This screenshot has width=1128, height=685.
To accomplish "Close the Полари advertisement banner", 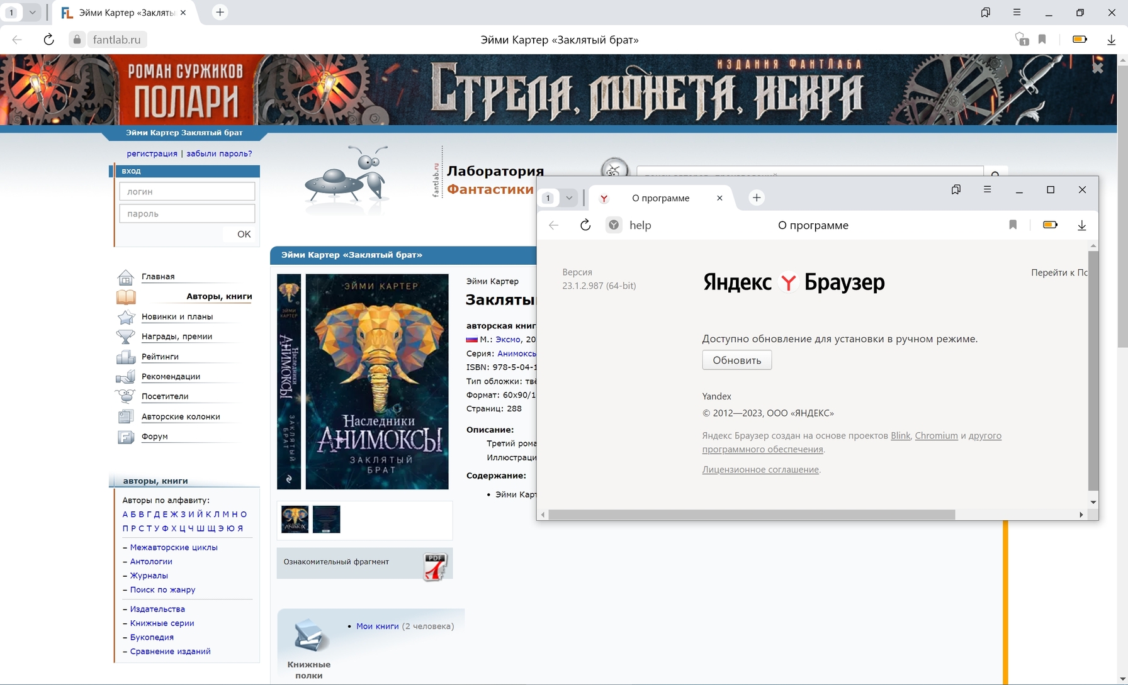I will (1098, 68).
